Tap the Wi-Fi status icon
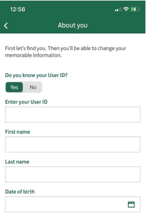 click(126, 9)
